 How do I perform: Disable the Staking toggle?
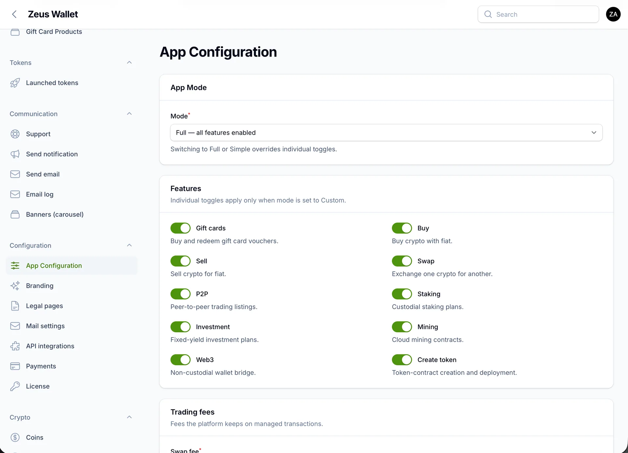click(x=402, y=294)
